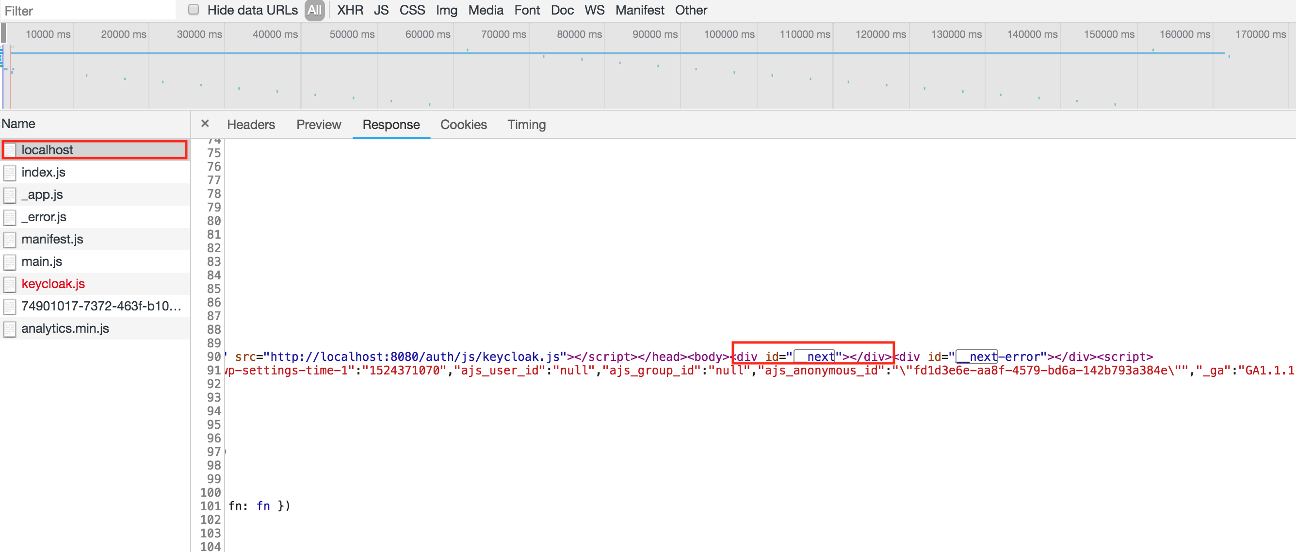Click the keycloak.js file icon
The height and width of the screenshot is (552, 1296).
click(10, 284)
